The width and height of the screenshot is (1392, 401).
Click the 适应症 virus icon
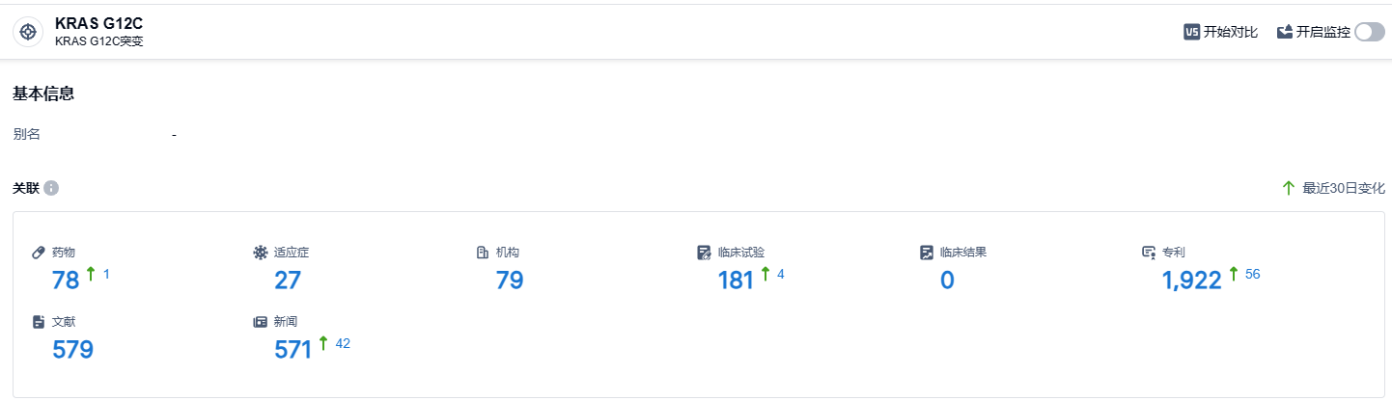tap(260, 253)
